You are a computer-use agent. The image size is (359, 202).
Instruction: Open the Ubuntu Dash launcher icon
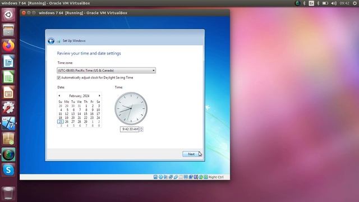point(8,15)
